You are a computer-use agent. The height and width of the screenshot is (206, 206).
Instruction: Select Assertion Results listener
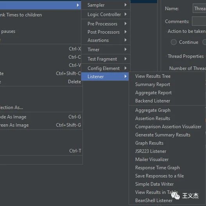[x=152, y=118]
